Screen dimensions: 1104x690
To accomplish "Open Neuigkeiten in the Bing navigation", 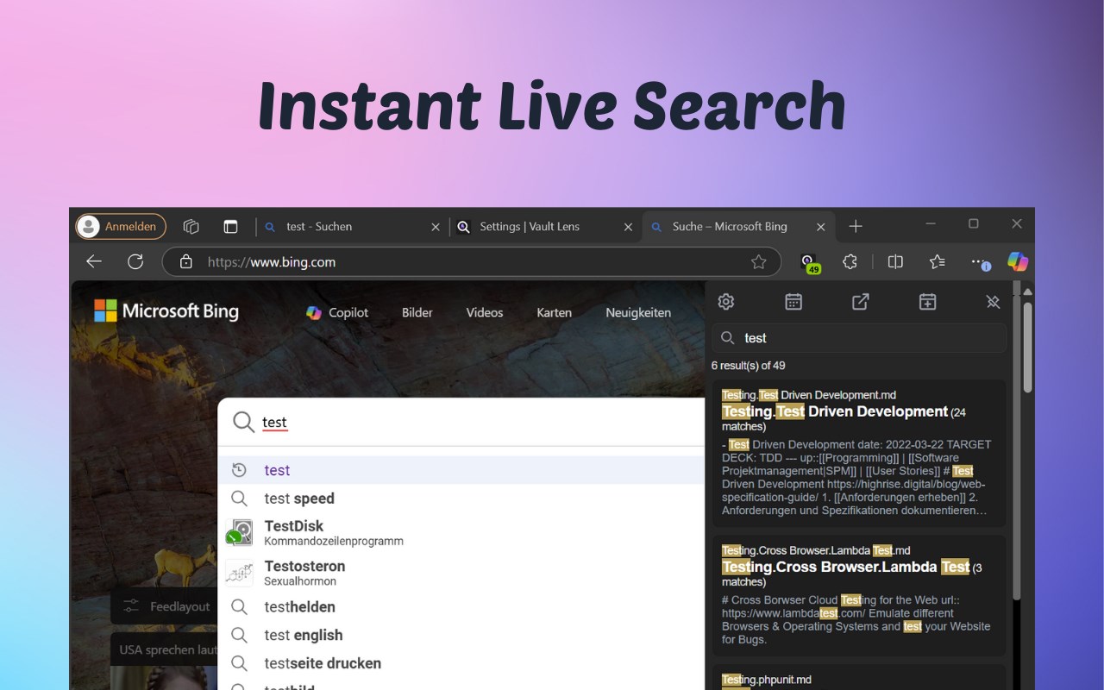I will (638, 312).
